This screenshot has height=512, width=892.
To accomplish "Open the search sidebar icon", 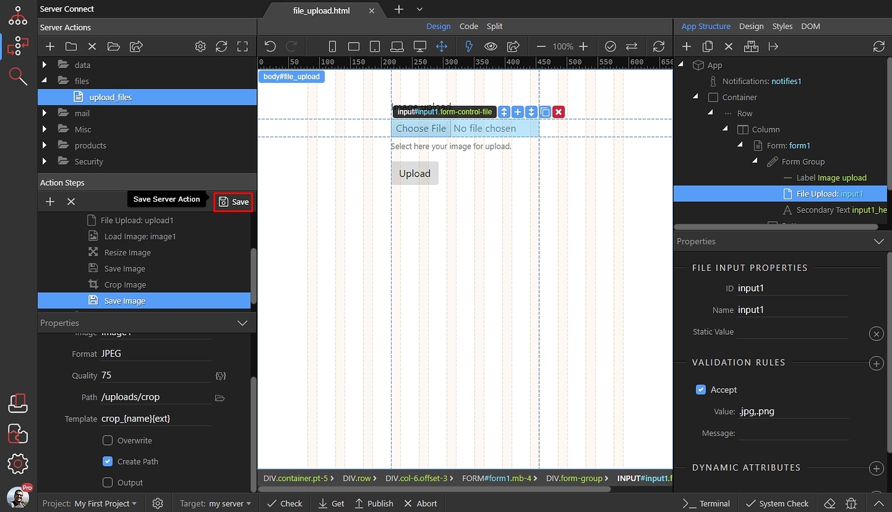I will tap(18, 76).
